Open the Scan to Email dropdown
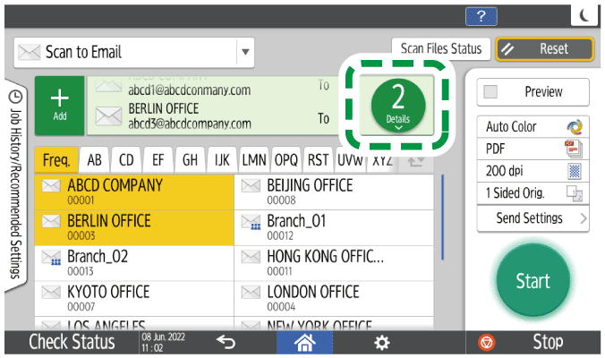The width and height of the screenshot is (605, 358). click(x=244, y=53)
